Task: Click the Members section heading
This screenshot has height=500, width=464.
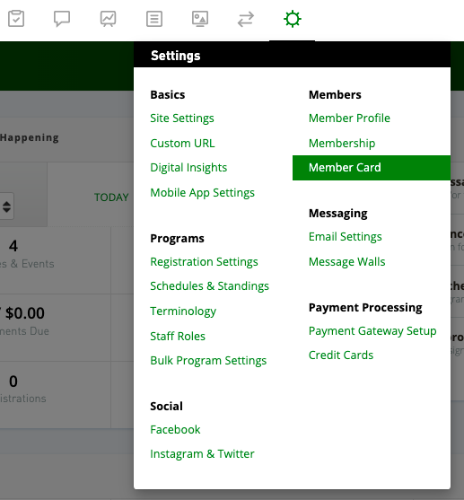Action: 335,95
